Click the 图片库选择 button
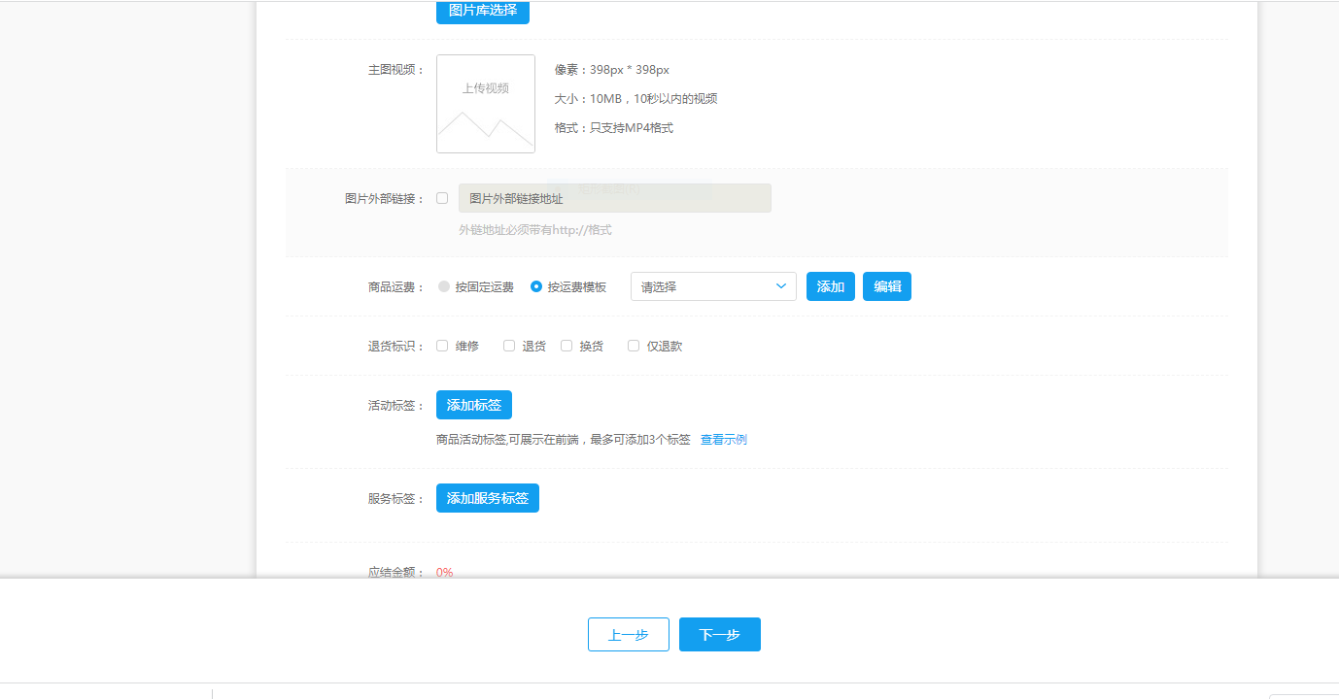Image resolution: width=1339 pixels, height=699 pixels. coord(483,11)
